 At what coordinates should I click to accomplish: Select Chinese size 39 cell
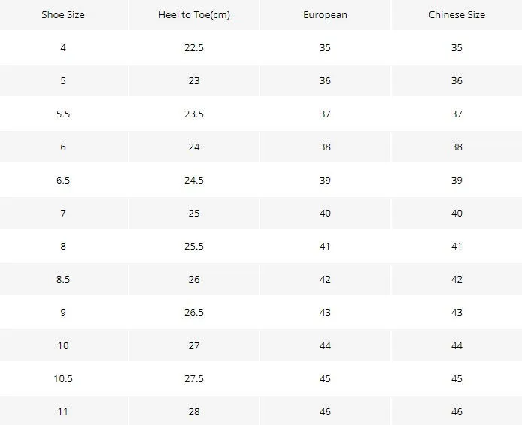457,180
